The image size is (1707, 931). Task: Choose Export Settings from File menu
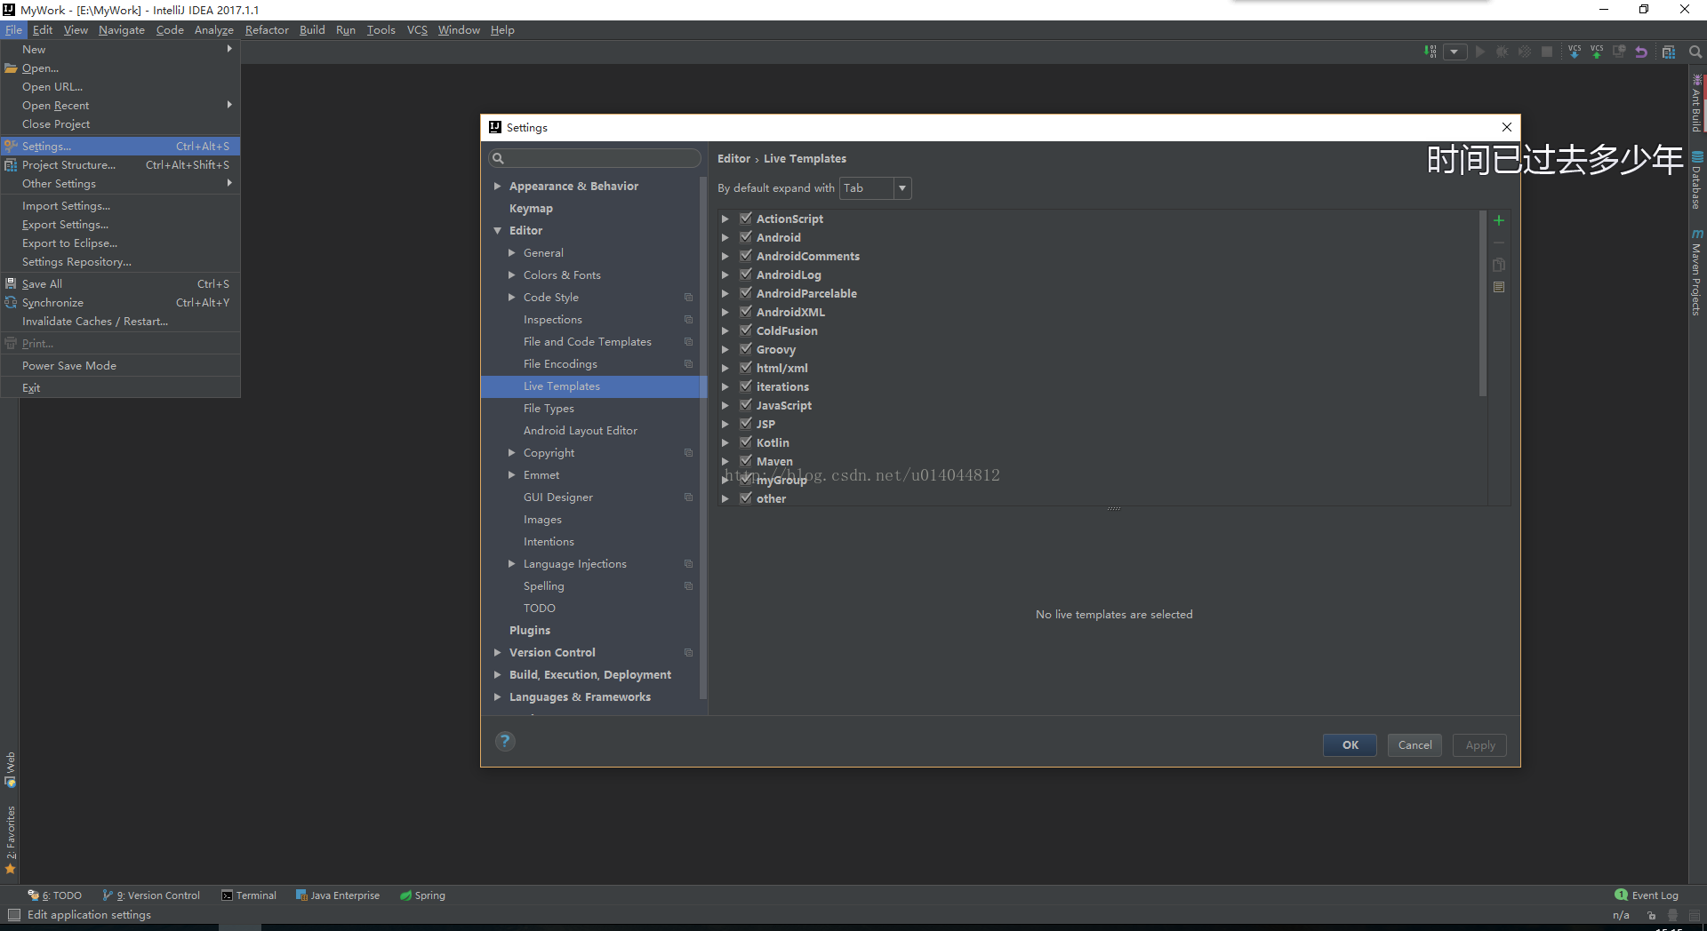[x=121, y=225]
